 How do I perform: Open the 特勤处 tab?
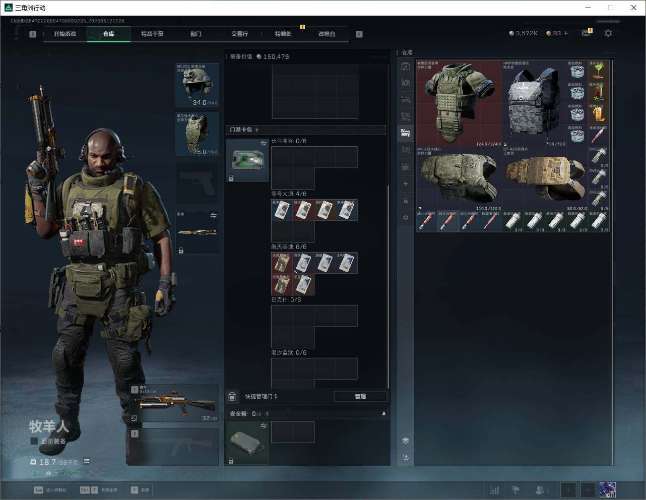click(283, 34)
